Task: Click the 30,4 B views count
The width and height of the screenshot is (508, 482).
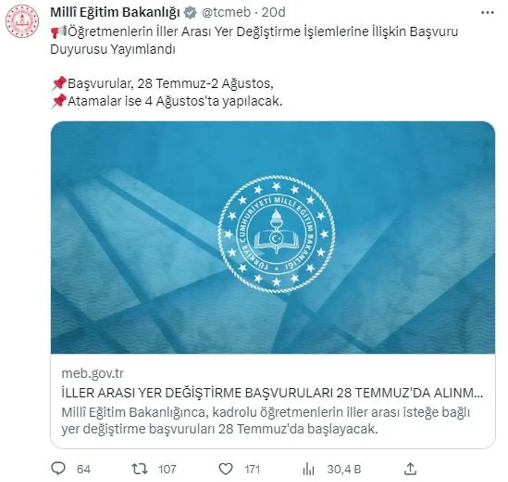Action: (343, 469)
